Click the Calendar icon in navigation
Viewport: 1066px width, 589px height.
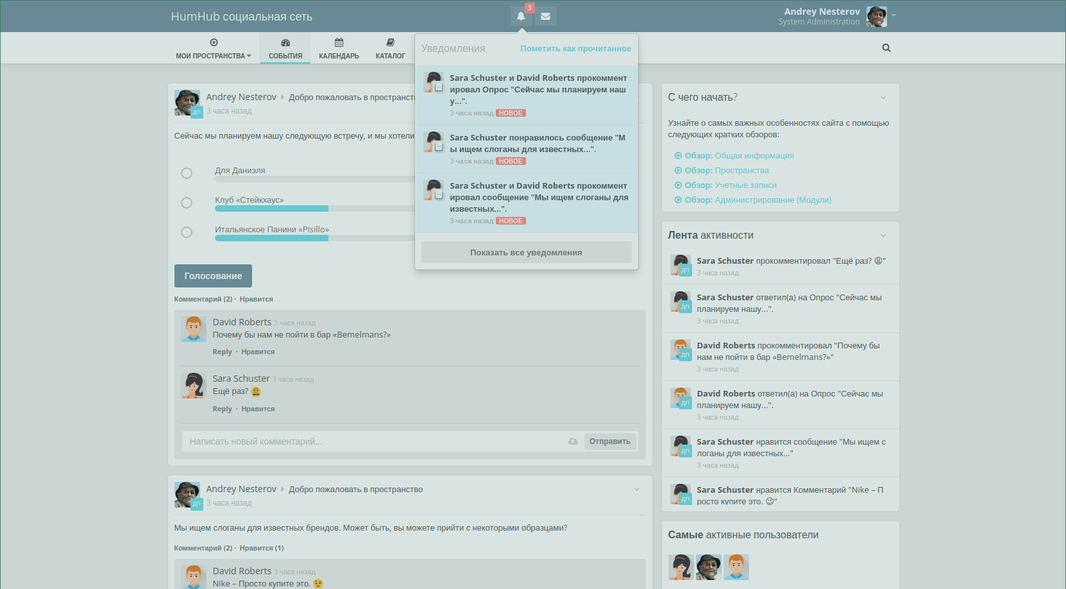point(339,43)
